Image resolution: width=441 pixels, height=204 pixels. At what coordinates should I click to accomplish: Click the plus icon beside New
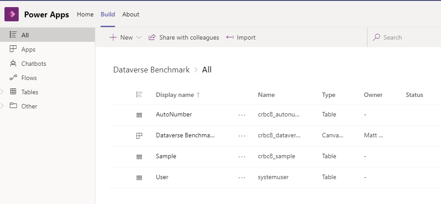tap(113, 37)
